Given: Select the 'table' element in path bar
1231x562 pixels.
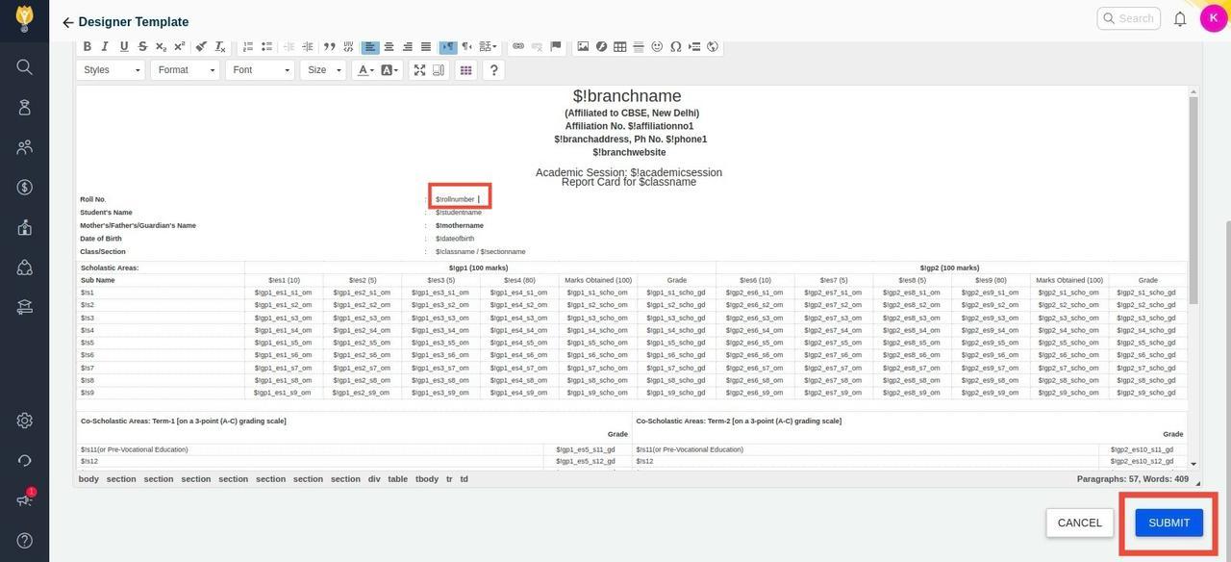Looking at the screenshot, I should pos(397,479).
